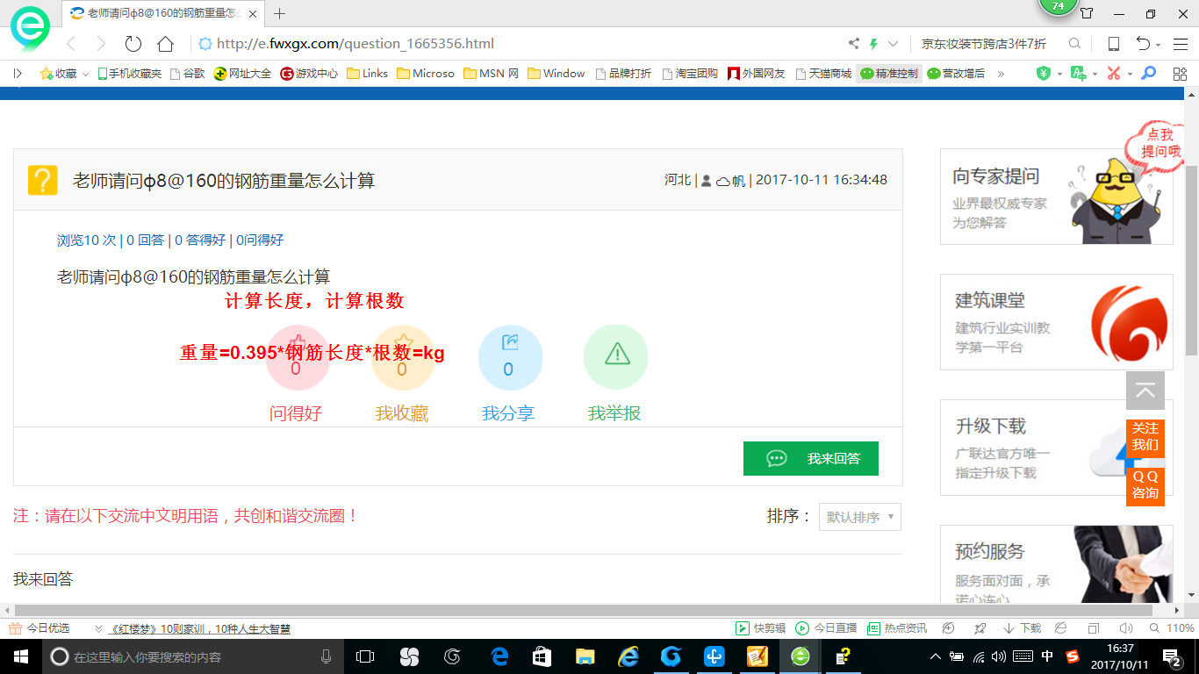Open the 默认排序 sort dropdown
The height and width of the screenshot is (674, 1199).
860,517
